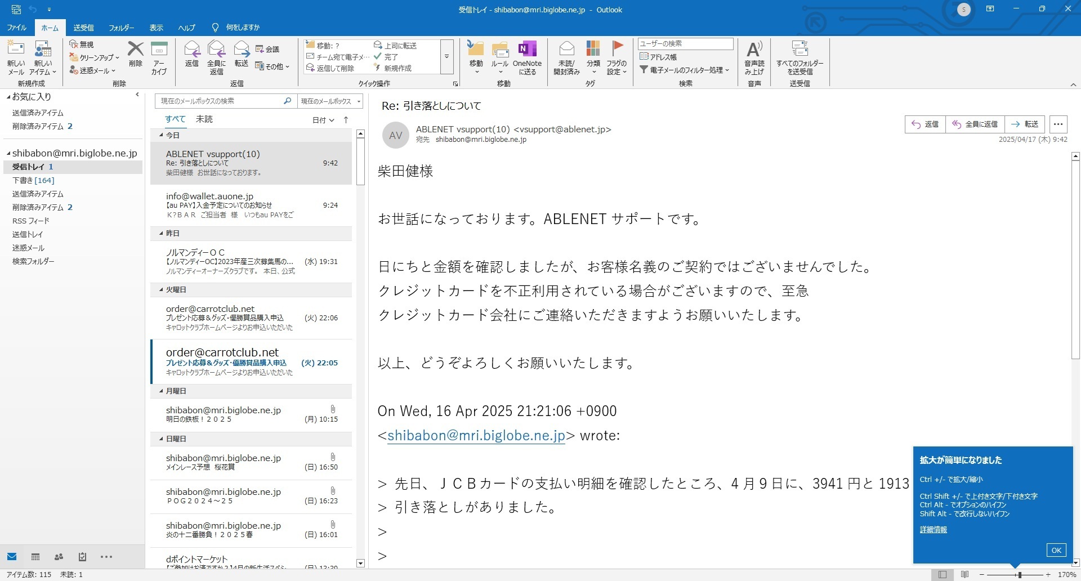The image size is (1081, 581).
Task: Dismiss the zoom tip with OK
Action: tap(1056, 551)
